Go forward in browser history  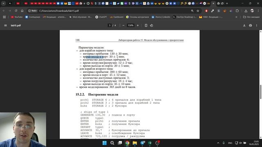coord(10,11)
